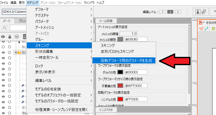Image resolution: width=216 pixels, height=115 pixels.
Task: Open the ハンドルの色 red color swatch
Action: tap(120, 99)
